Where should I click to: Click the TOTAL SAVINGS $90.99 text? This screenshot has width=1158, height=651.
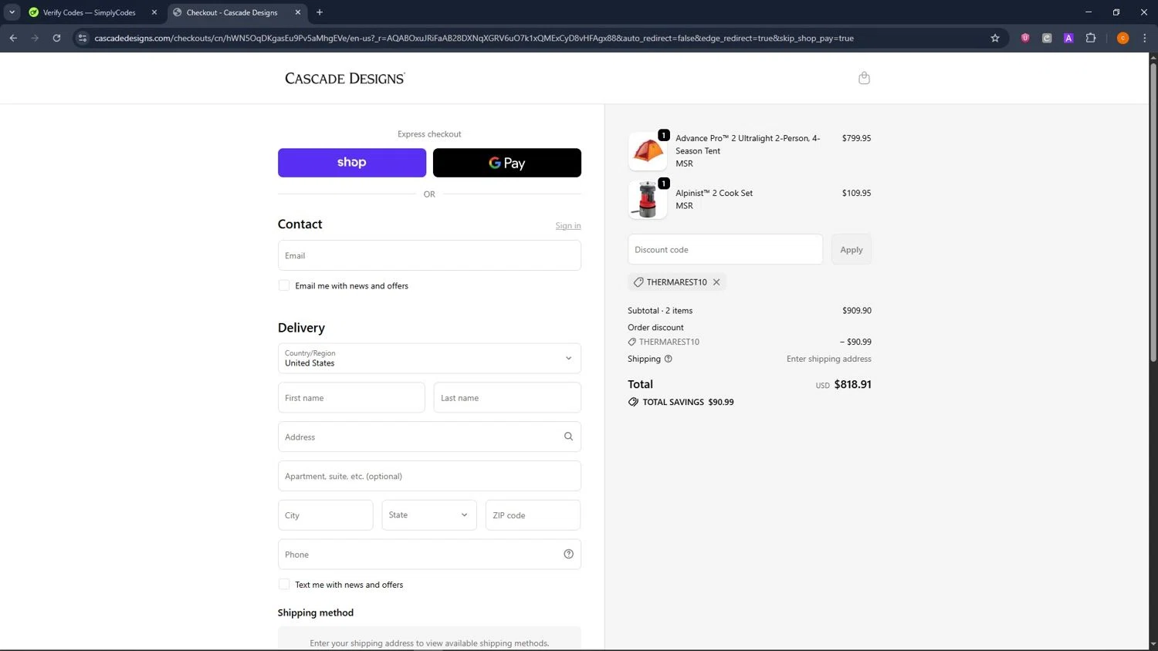[688, 402]
